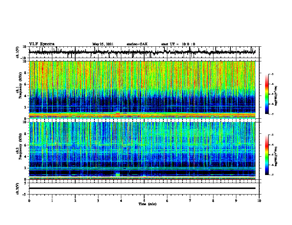Click the "-5" tick on ch.3(V) axis
The width and height of the screenshot is (292, 225).
(25, 194)
